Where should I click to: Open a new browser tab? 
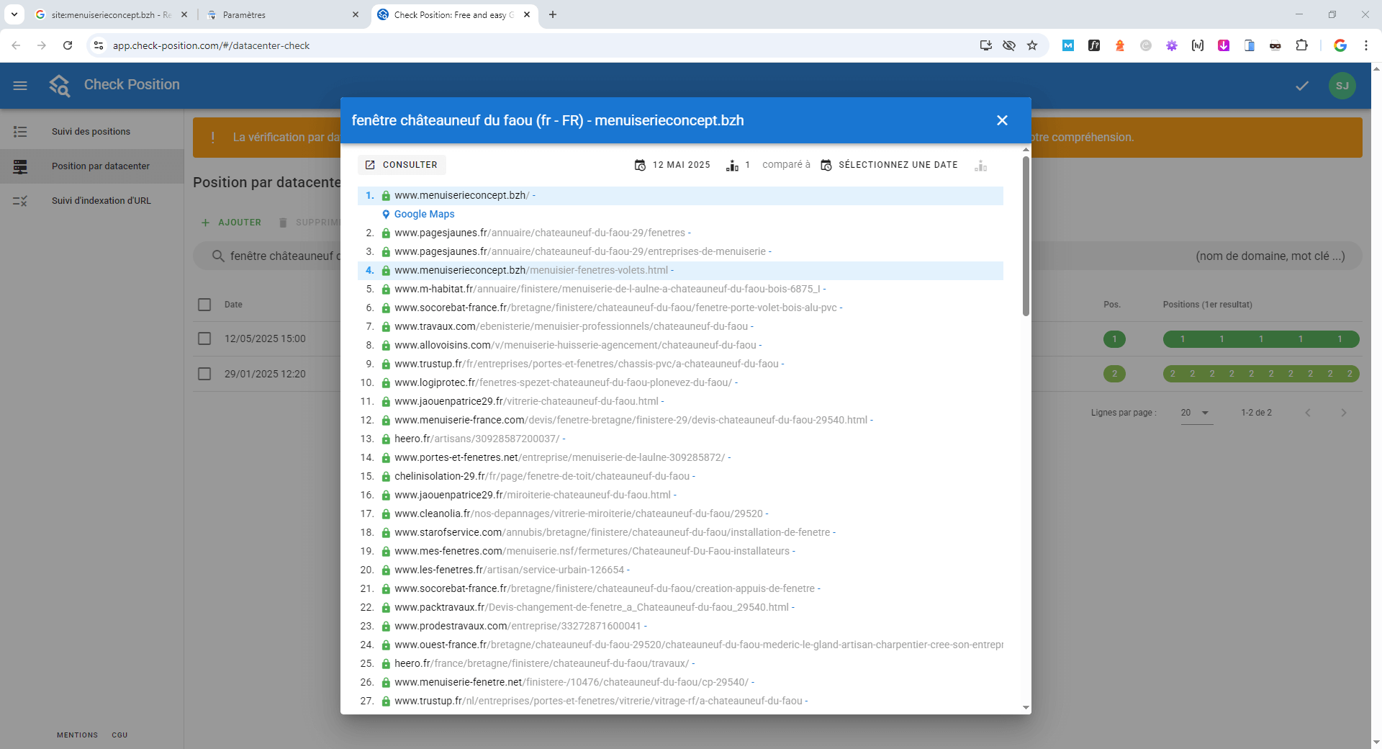click(x=553, y=14)
